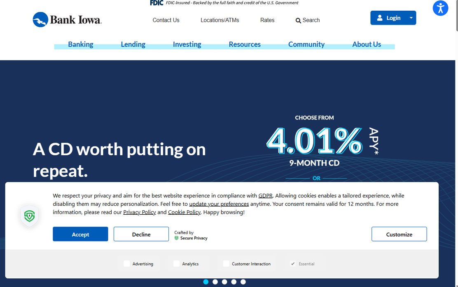Open the Resources menu
The width and height of the screenshot is (458, 287).
245,44
